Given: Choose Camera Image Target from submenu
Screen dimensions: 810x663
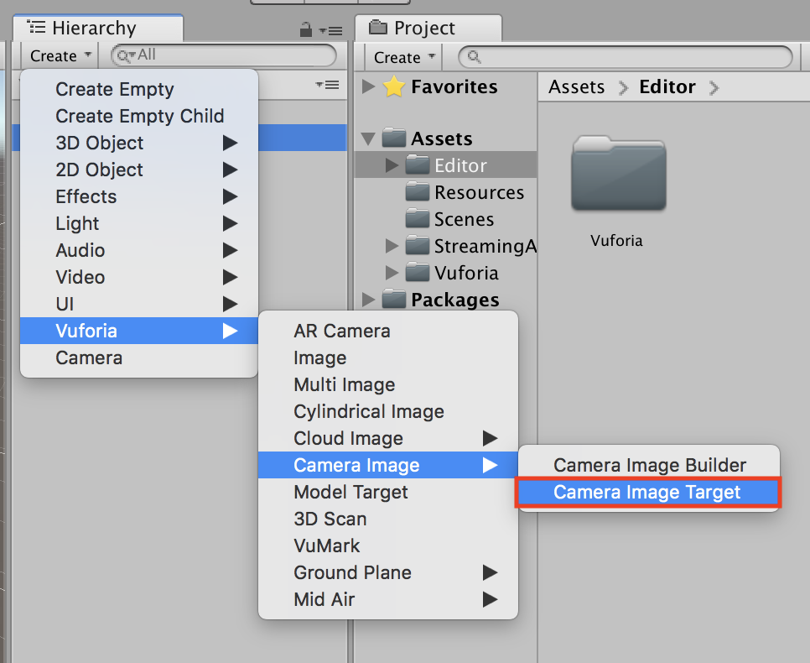Looking at the screenshot, I should pyautogui.click(x=646, y=493).
